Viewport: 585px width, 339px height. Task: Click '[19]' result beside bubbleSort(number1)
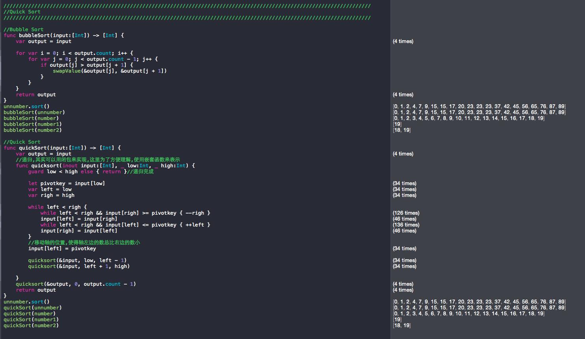click(397, 124)
